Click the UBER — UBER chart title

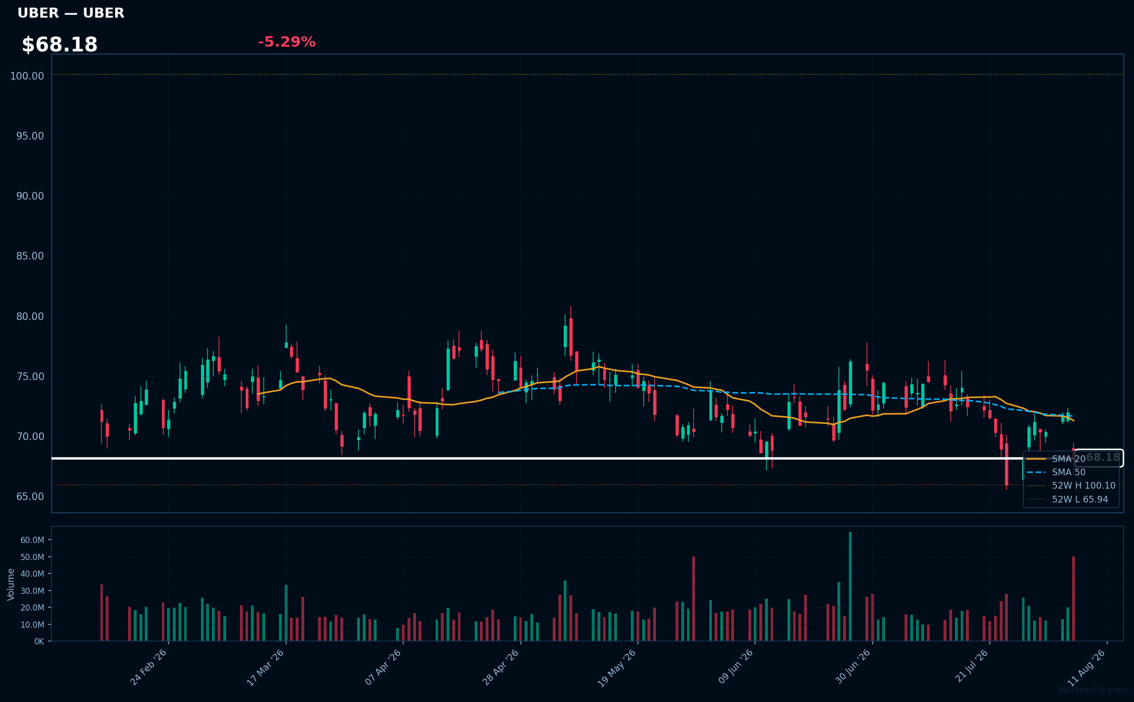[x=71, y=13]
